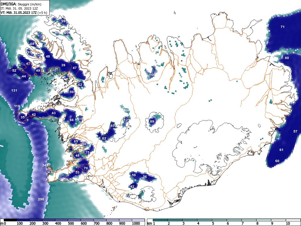Click the visibility value 121 on the map
The height and width of the screenshot is (226, 301).
point(127,120)
